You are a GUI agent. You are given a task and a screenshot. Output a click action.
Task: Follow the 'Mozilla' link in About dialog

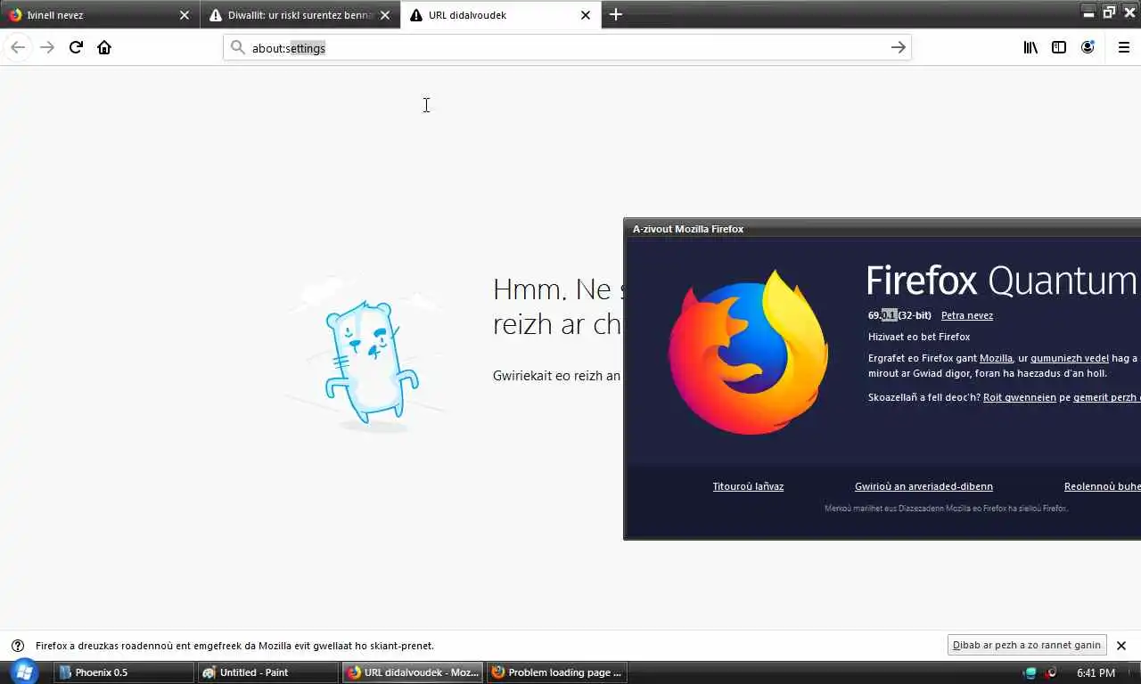click(x=996, y=358)
